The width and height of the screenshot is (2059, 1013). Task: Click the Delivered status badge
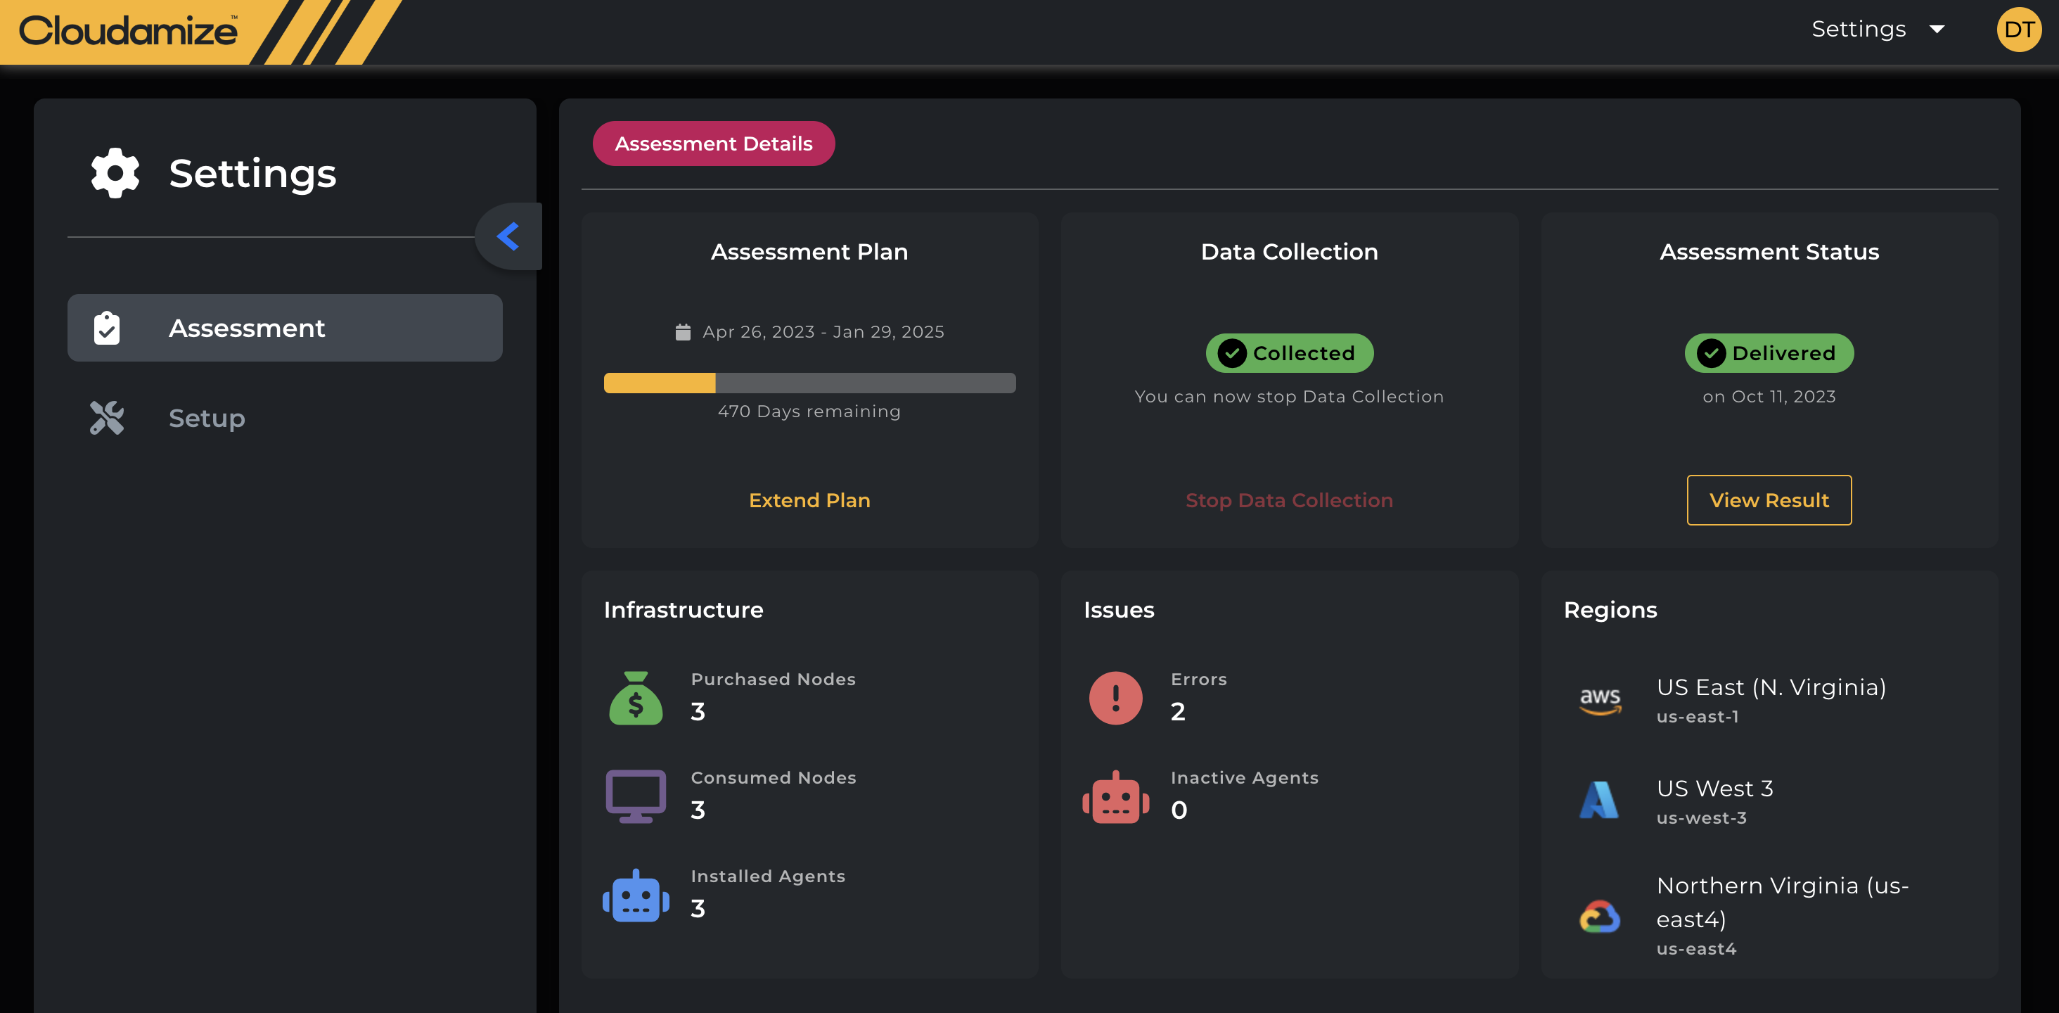(x=1768, y=352)
